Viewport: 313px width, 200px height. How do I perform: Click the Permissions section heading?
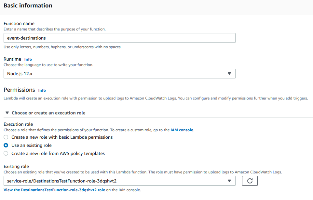[x=19, y=90]
